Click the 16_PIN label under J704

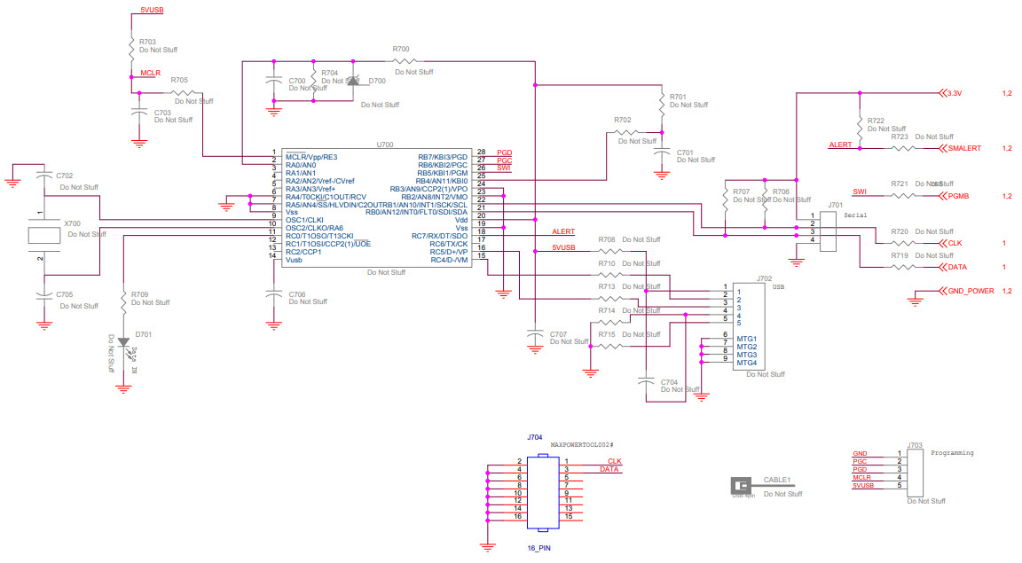point(539,548)
